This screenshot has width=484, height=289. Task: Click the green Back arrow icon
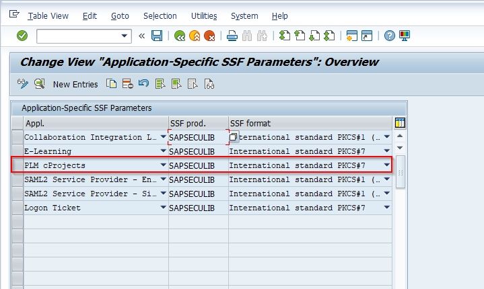(180, 36)
